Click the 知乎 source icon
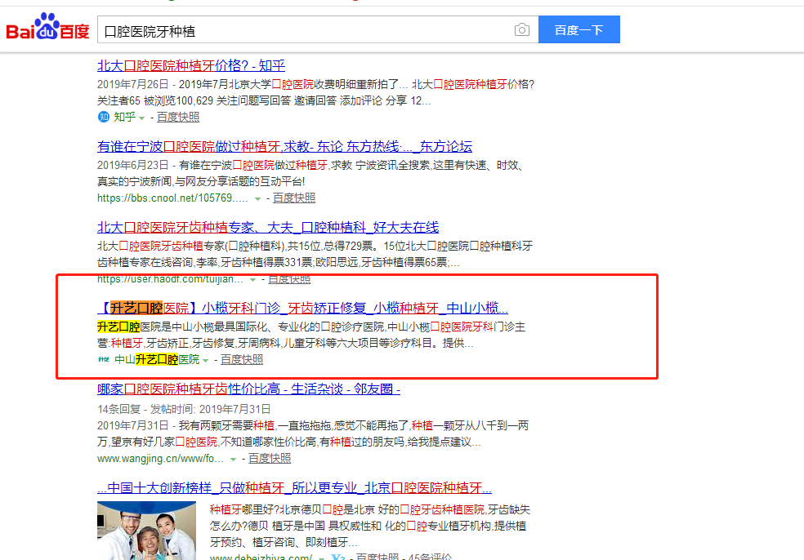The height and width of the screenshot is (560, 804). tap(103, 117)
